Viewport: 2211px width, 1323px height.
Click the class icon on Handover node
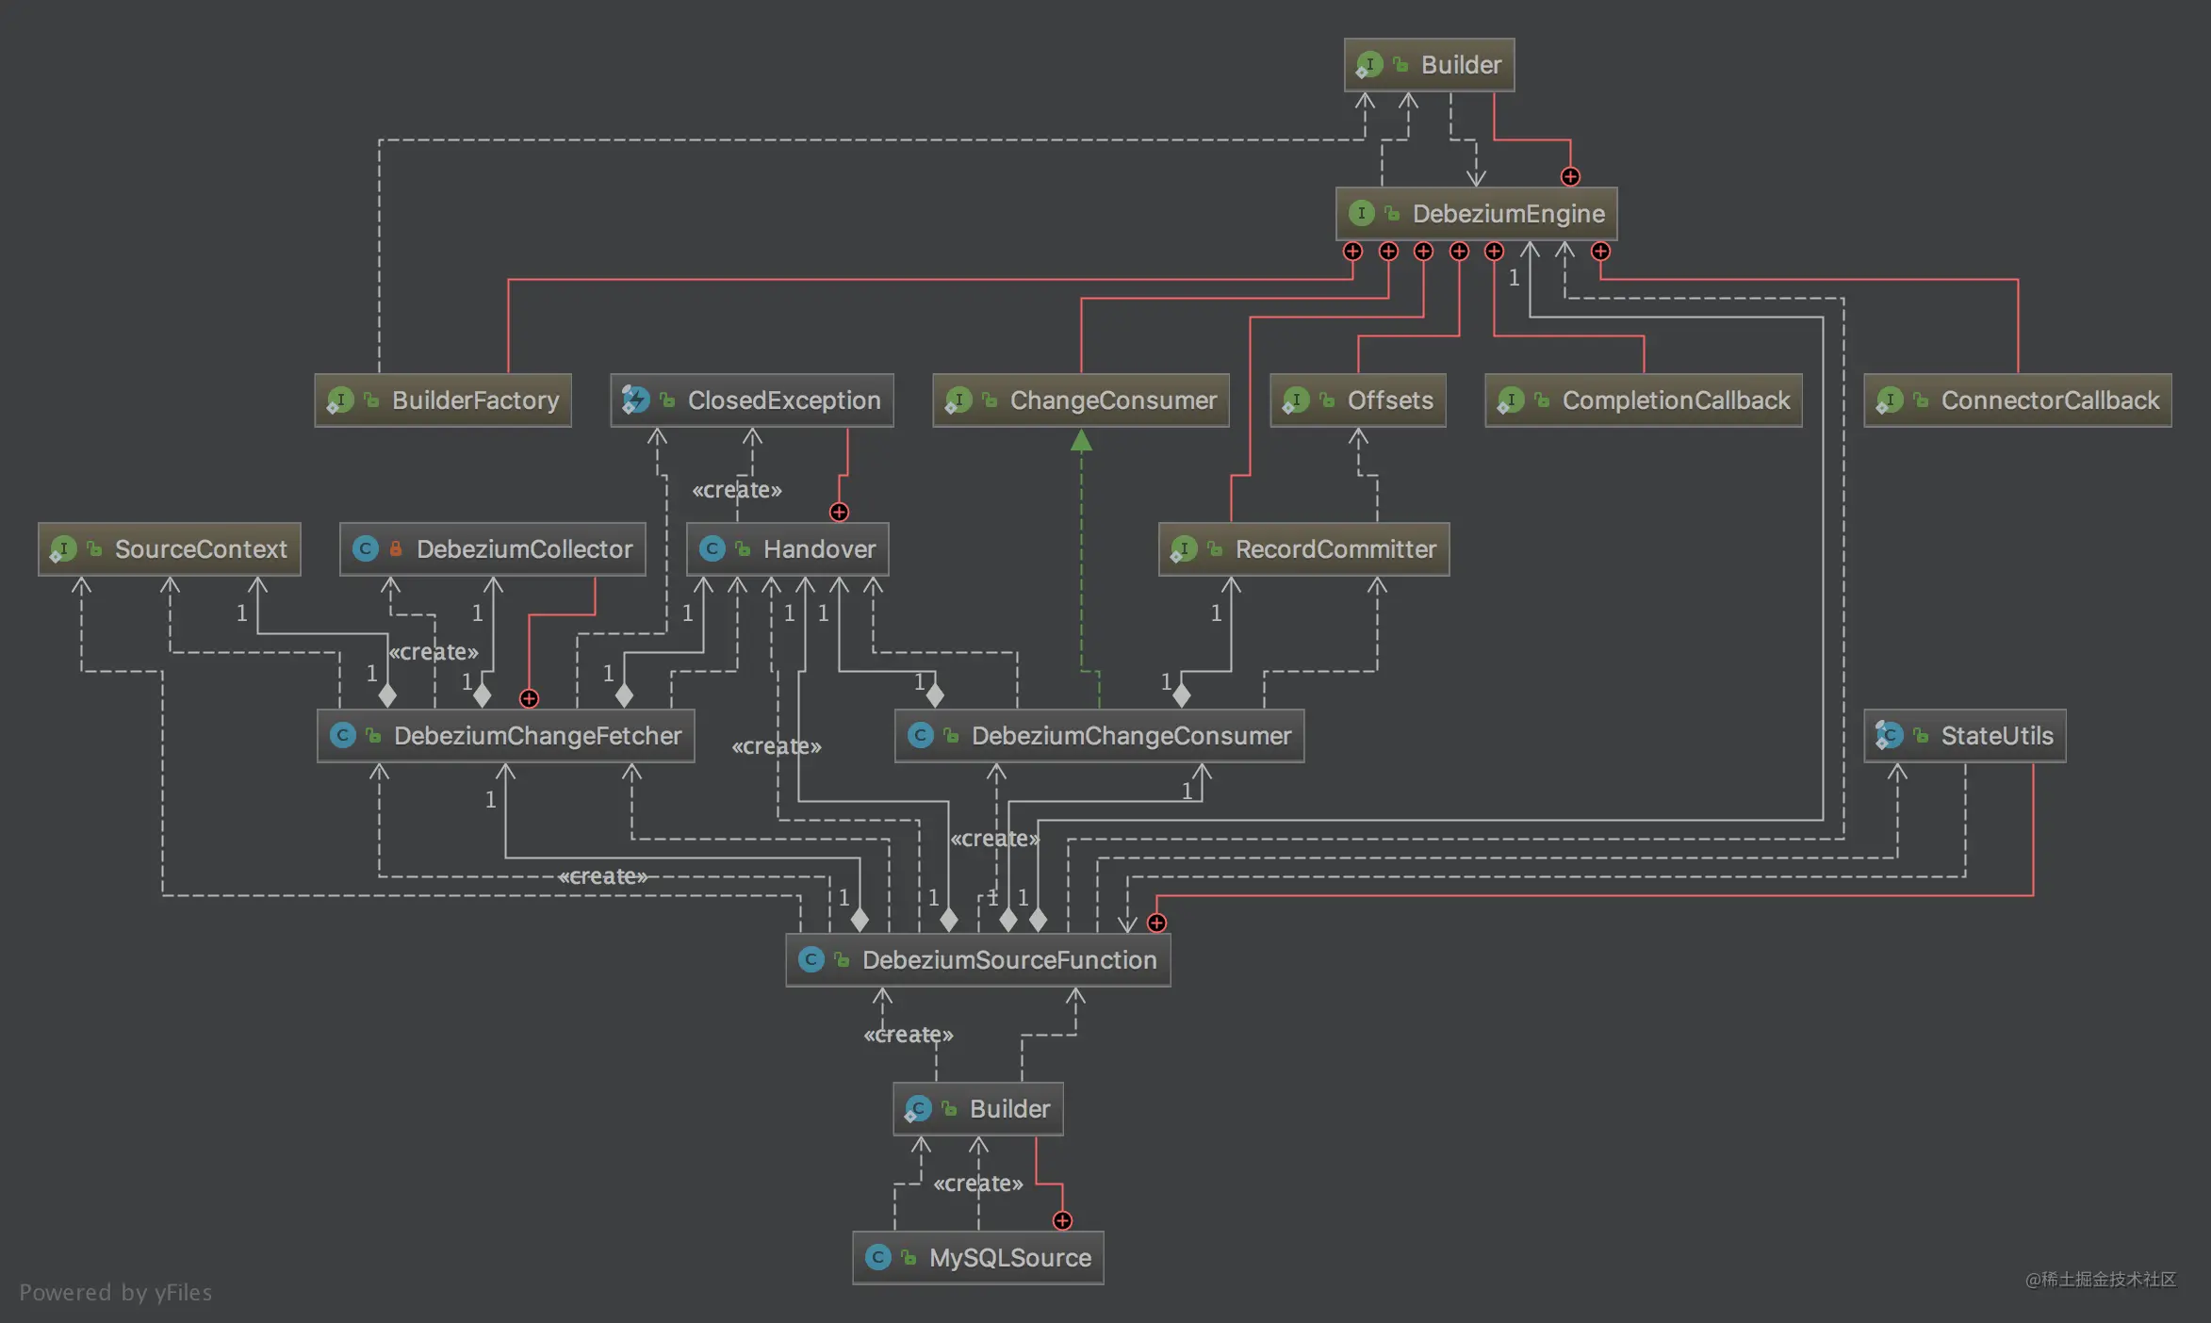coord(712,548)
